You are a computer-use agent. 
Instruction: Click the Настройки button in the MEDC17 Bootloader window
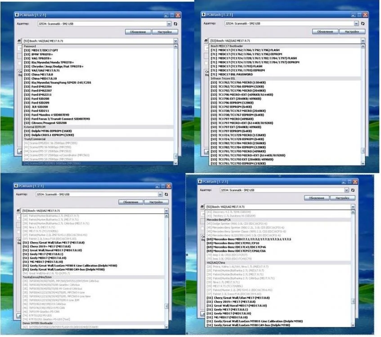point(352,31)
